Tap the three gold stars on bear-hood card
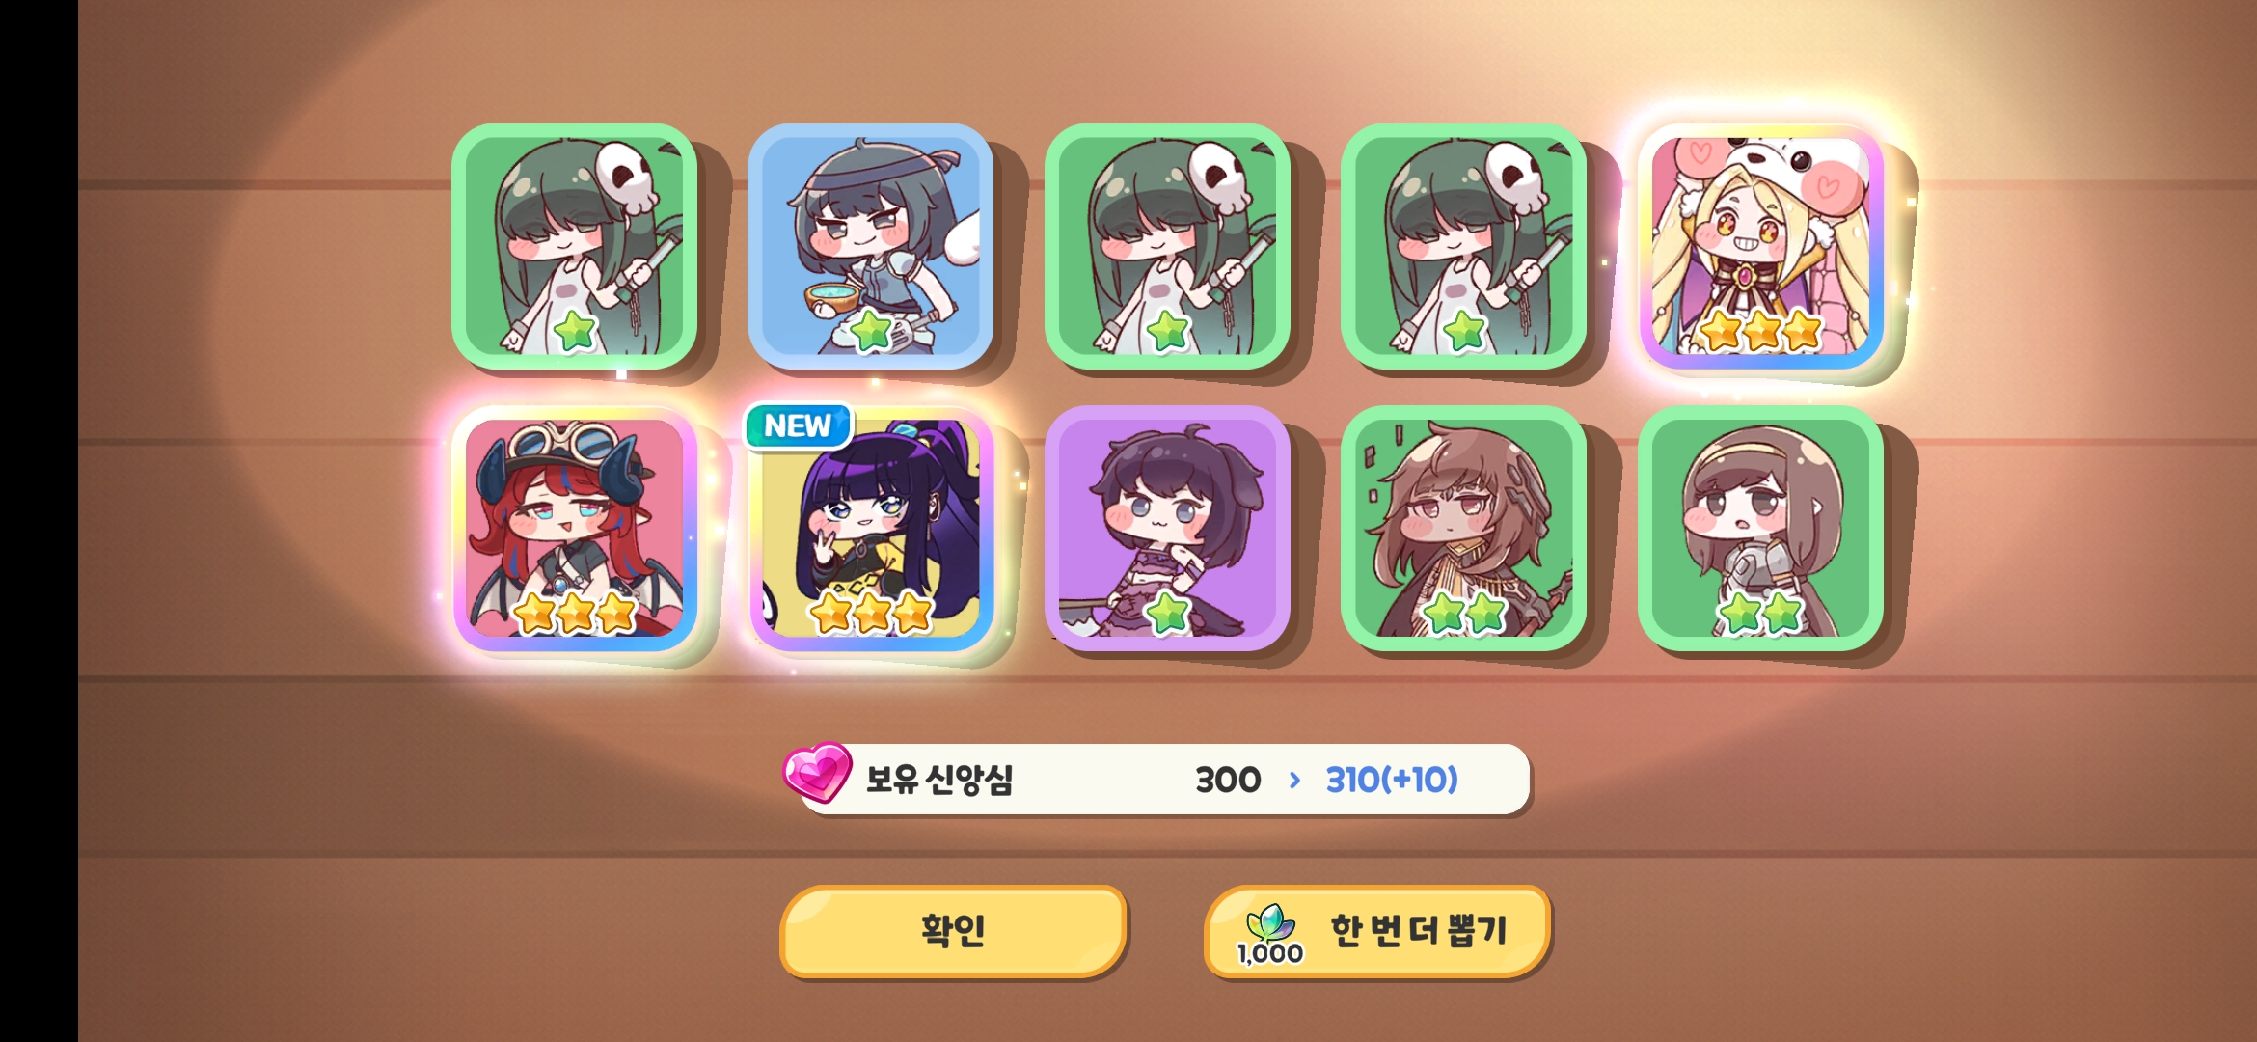Screen dimensions: 2257x1042 pos(1760,331)
